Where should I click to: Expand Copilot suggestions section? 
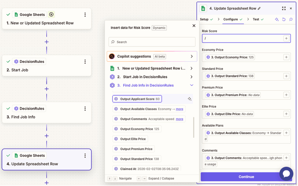coord(192,56)
